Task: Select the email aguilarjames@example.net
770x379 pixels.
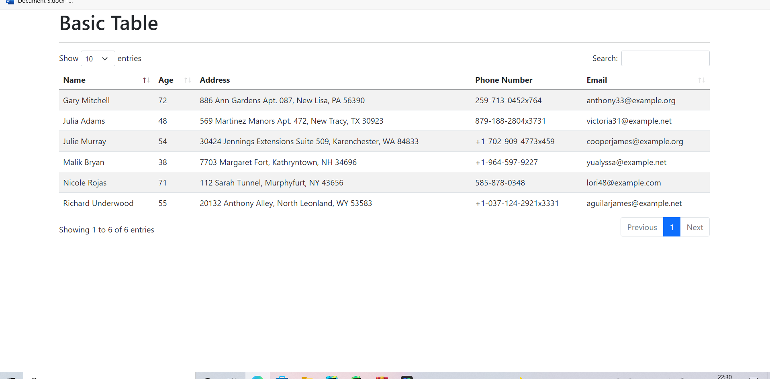Action: (x=634, y=203)
